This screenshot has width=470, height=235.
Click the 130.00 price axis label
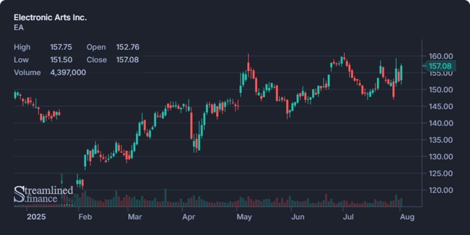click(440, 156)
